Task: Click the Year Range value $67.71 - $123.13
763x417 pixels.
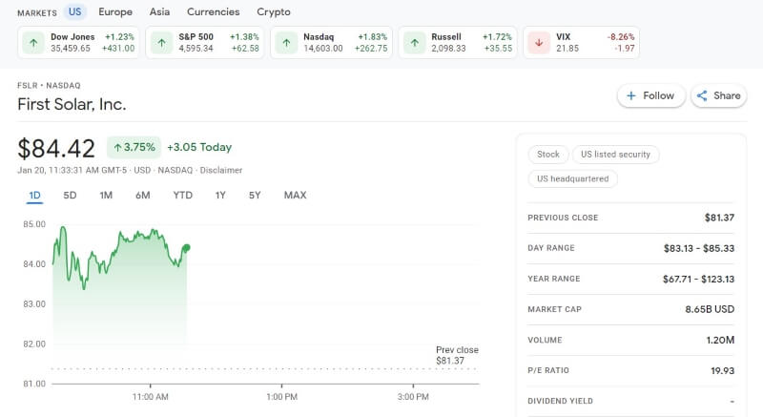Action: click(x=698, y=279)
